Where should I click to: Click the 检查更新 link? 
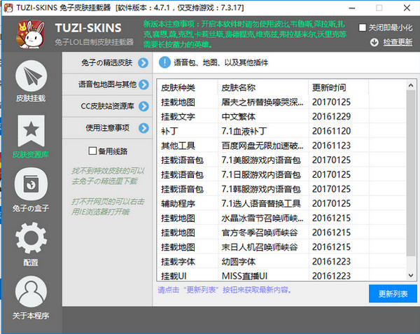(x=398, y=42)
